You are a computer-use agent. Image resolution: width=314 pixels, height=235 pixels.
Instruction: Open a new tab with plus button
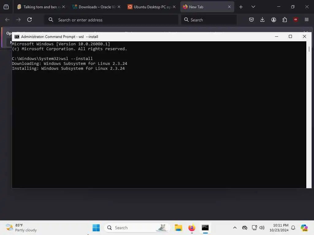(241, 7)
